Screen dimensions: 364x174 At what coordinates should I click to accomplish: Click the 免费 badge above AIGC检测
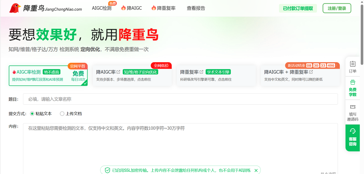(x=113, y=3)
